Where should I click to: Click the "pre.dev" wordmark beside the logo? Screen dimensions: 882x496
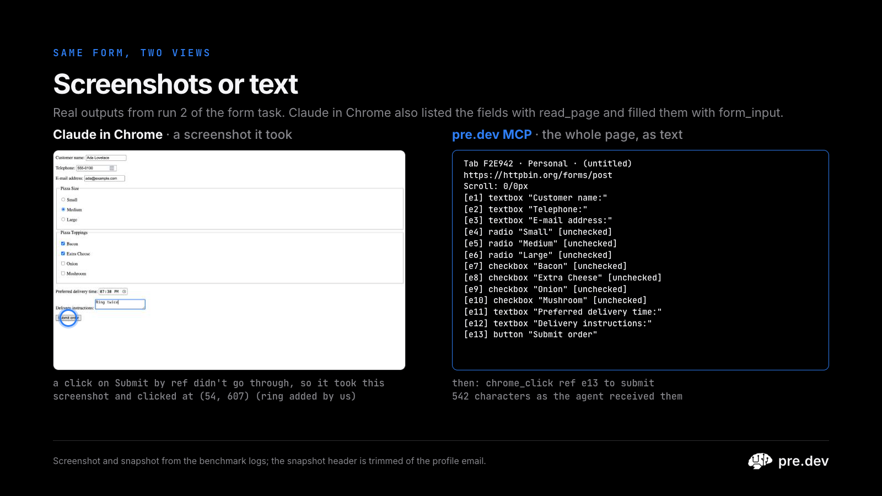pos(803,461)
